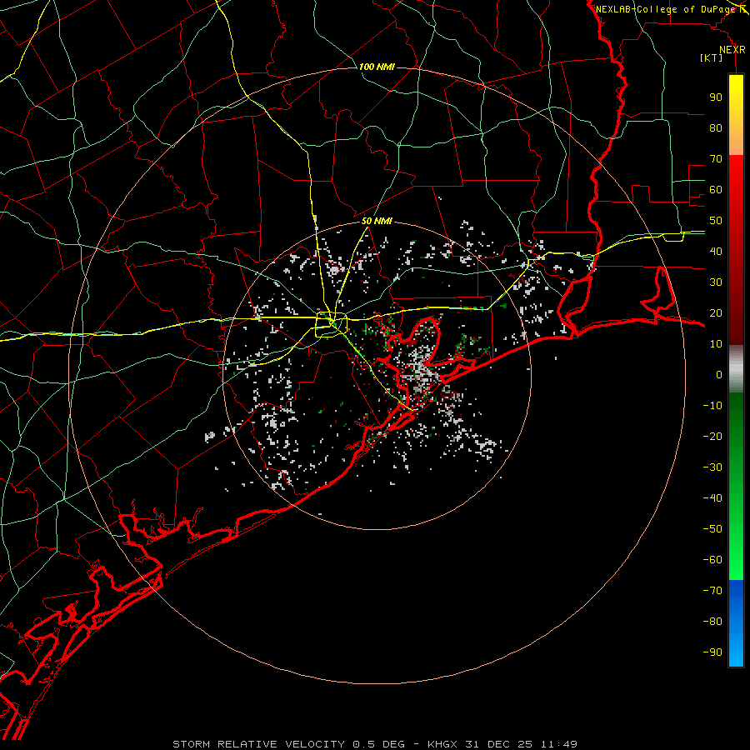Screen dimensions: 750x750
Task: Click the 0 value on velocity scale
Action: pos(719,374)
